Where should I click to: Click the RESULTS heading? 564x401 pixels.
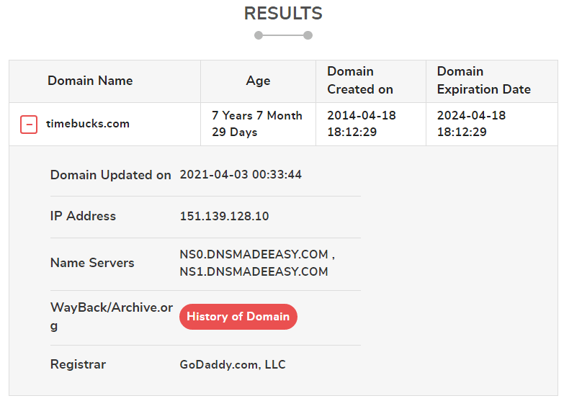tap(283, 13)
